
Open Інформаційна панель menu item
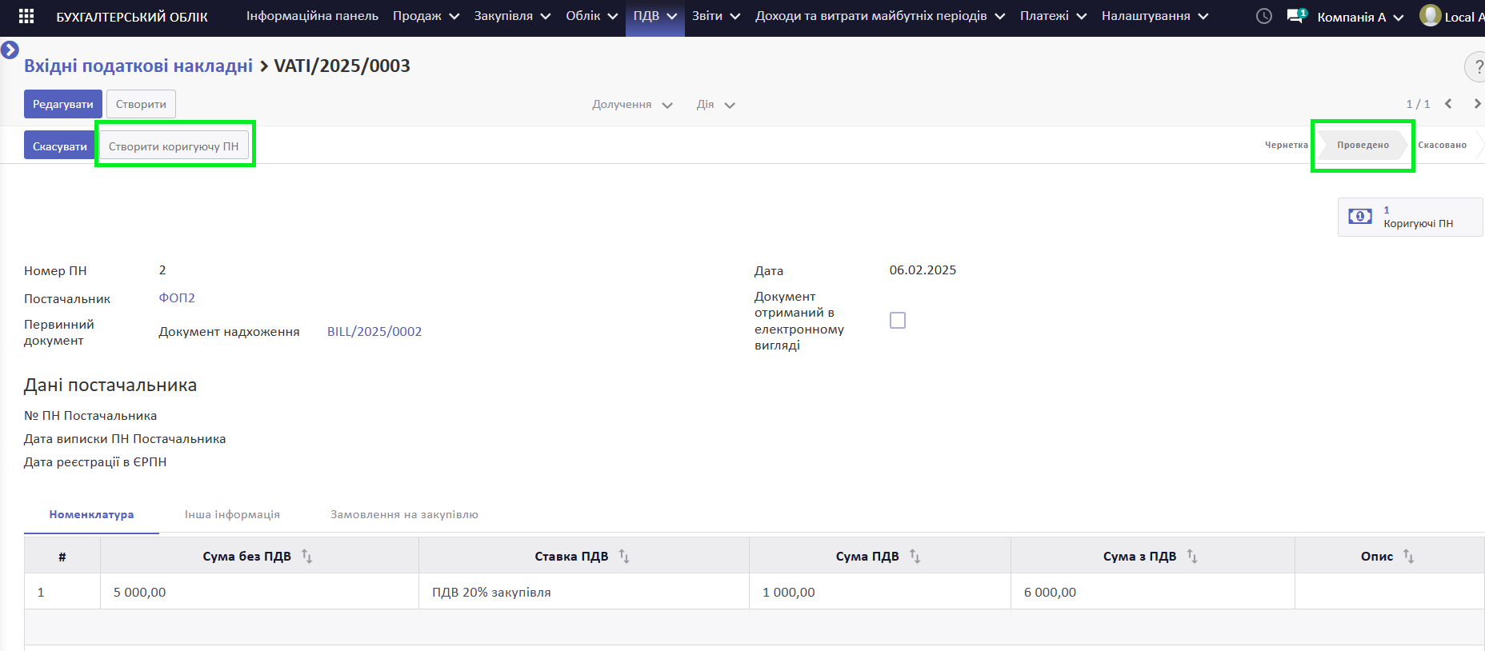click(312, 16)
